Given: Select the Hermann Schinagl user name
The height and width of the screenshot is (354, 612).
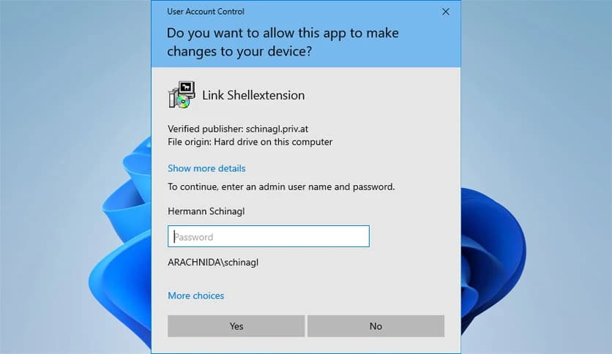Looking at the screenshot, I should point(206,211).
